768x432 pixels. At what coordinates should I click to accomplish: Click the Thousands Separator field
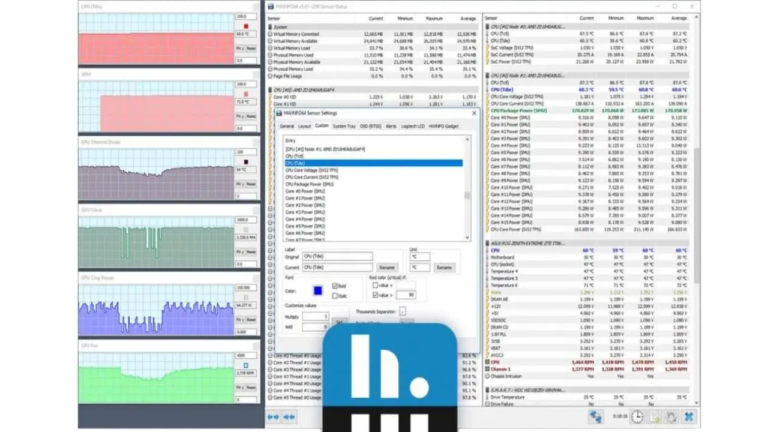(x=403, y=311)
